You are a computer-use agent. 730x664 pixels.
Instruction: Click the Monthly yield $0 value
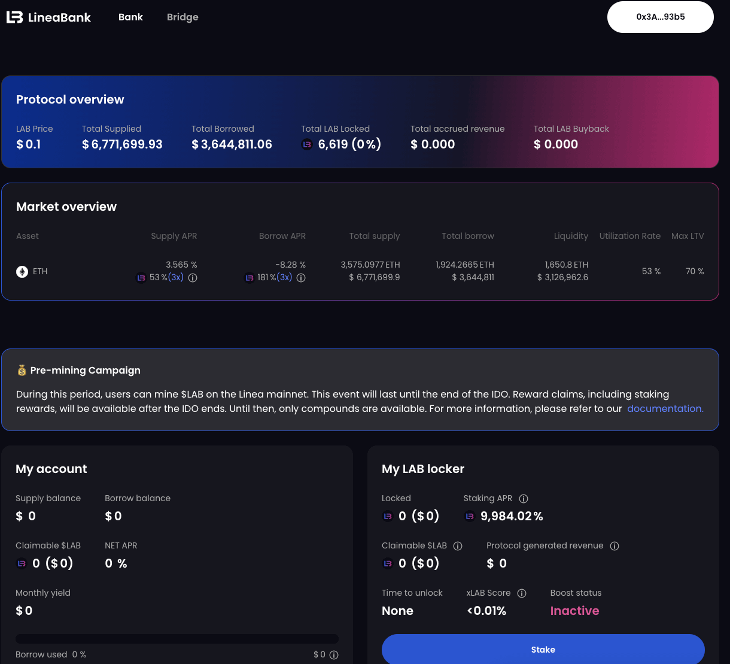click(24, 611)
